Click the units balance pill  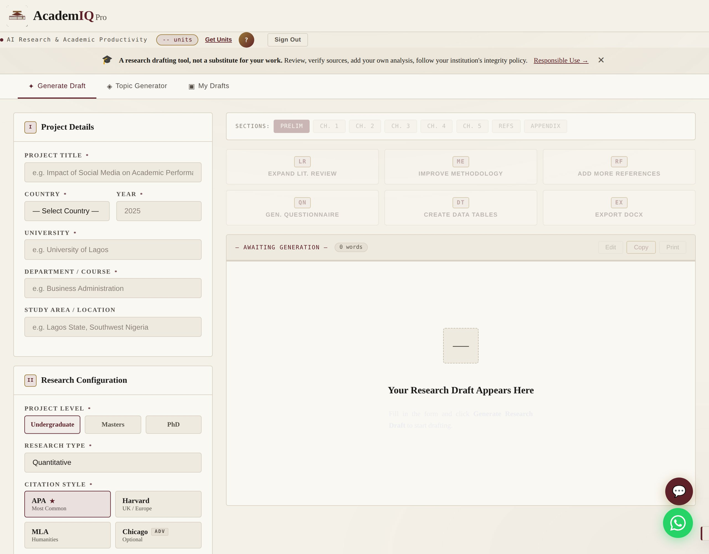click(x=177, y=39)
